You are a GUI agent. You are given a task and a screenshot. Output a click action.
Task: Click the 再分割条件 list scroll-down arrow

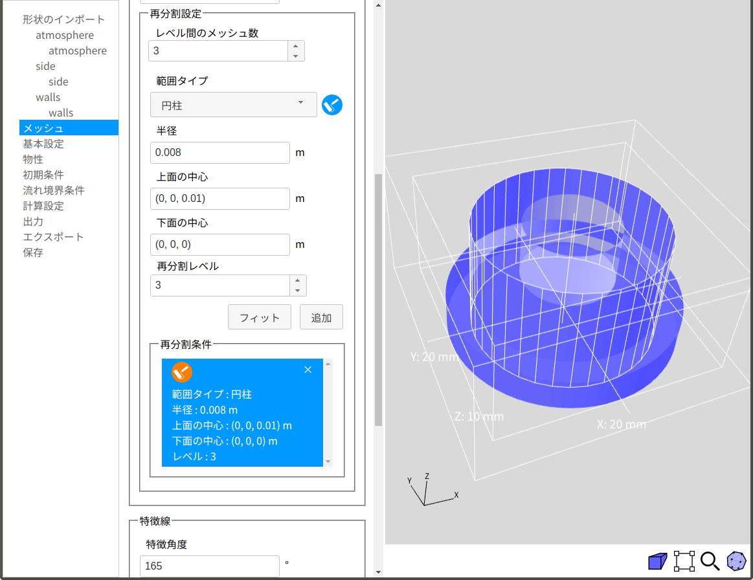[328, 462]
